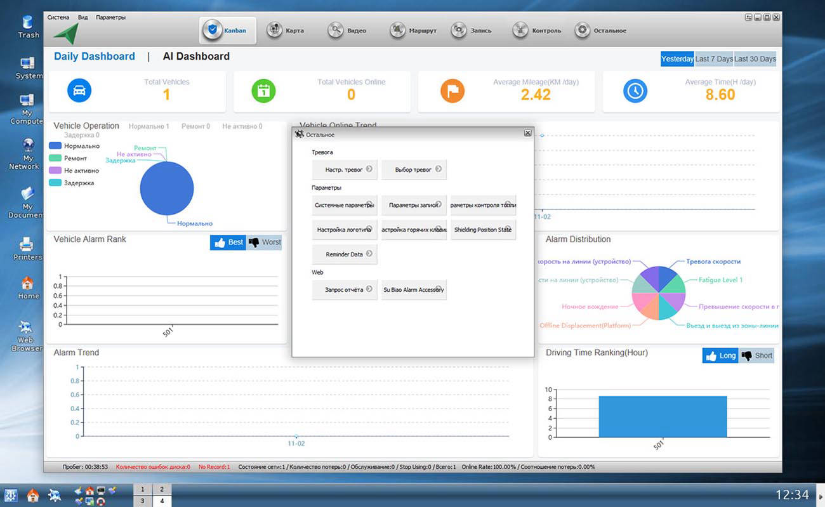Switch to AI Dashboard tab
Image resolution: width=825 pixels, height=507 pixels.
point(196,56)
